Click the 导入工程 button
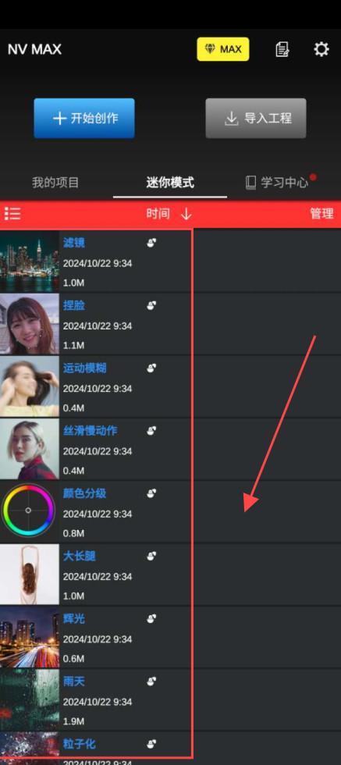The width and height of the screenshot is (341, 765). pos(256,118)
